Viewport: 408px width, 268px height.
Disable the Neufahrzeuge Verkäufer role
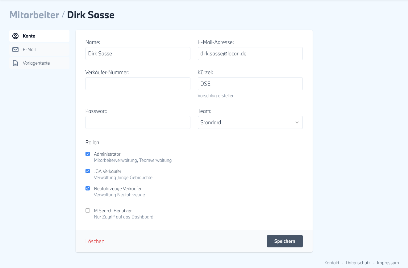click(x=88, y=188)
